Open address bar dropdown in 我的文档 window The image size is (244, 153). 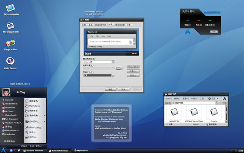(216, 103)
